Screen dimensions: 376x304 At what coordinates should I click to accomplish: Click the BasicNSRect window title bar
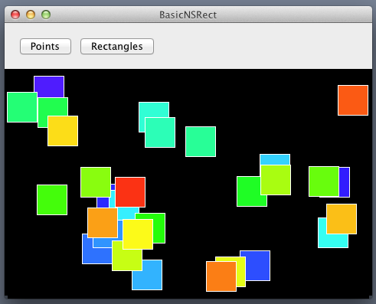point(188,15)
